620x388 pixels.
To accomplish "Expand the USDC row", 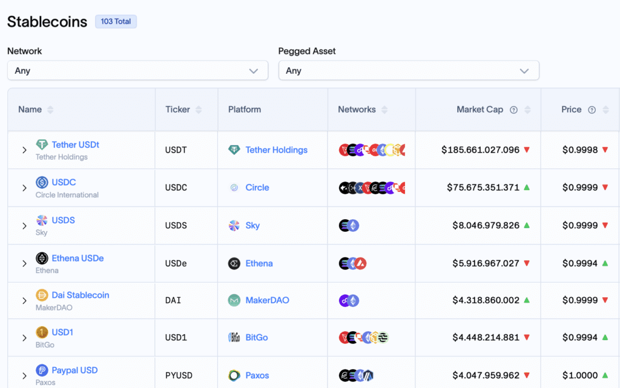I will pos(24,188).
